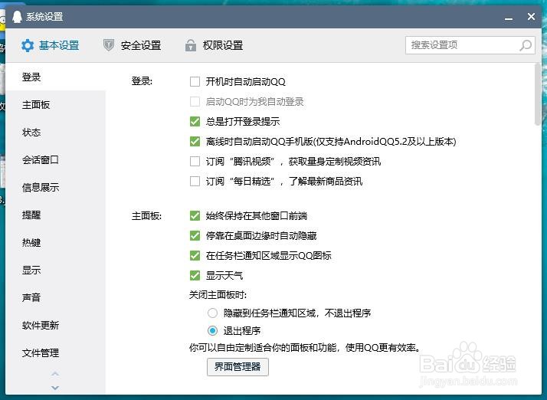Open 文件管理 in the sidebar
Viewport: 547px width, 400px height.
[x=56, y=352]
